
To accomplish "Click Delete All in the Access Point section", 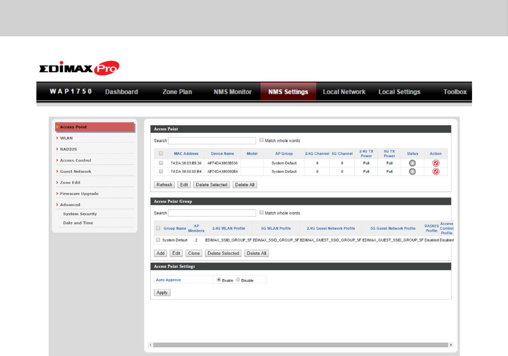I will point(245,185).
